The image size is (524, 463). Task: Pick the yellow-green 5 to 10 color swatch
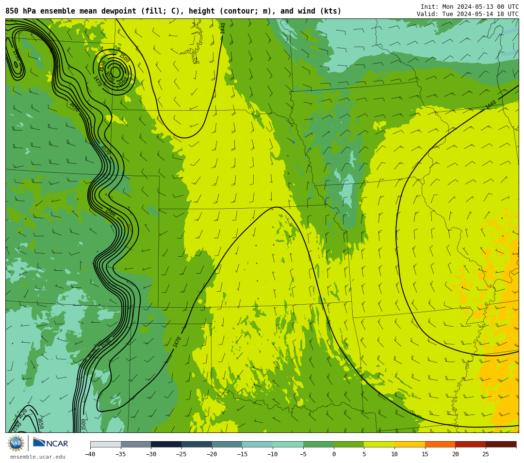click(x=379, y=445)
